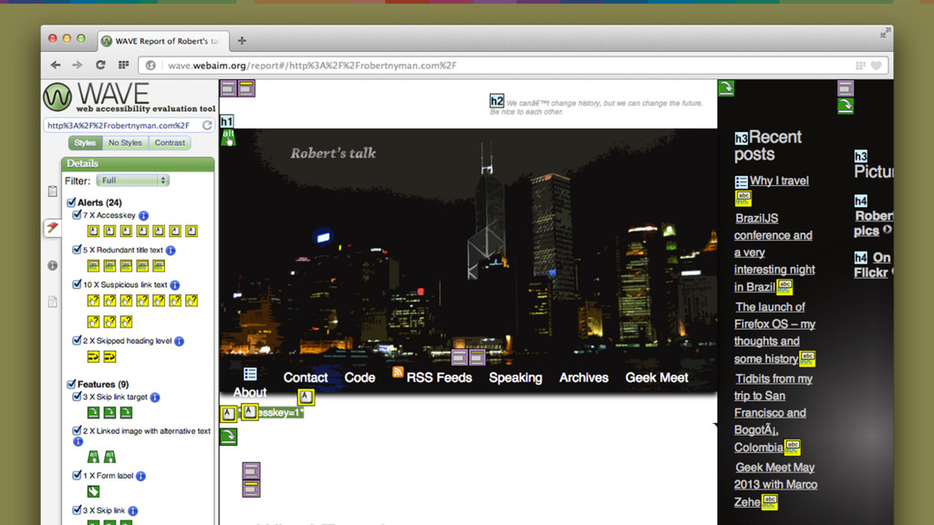The height and width of the screenshot is (525, 934).
Task: Select the Details flag sidebar icon
Action: [x=52, y=227]
